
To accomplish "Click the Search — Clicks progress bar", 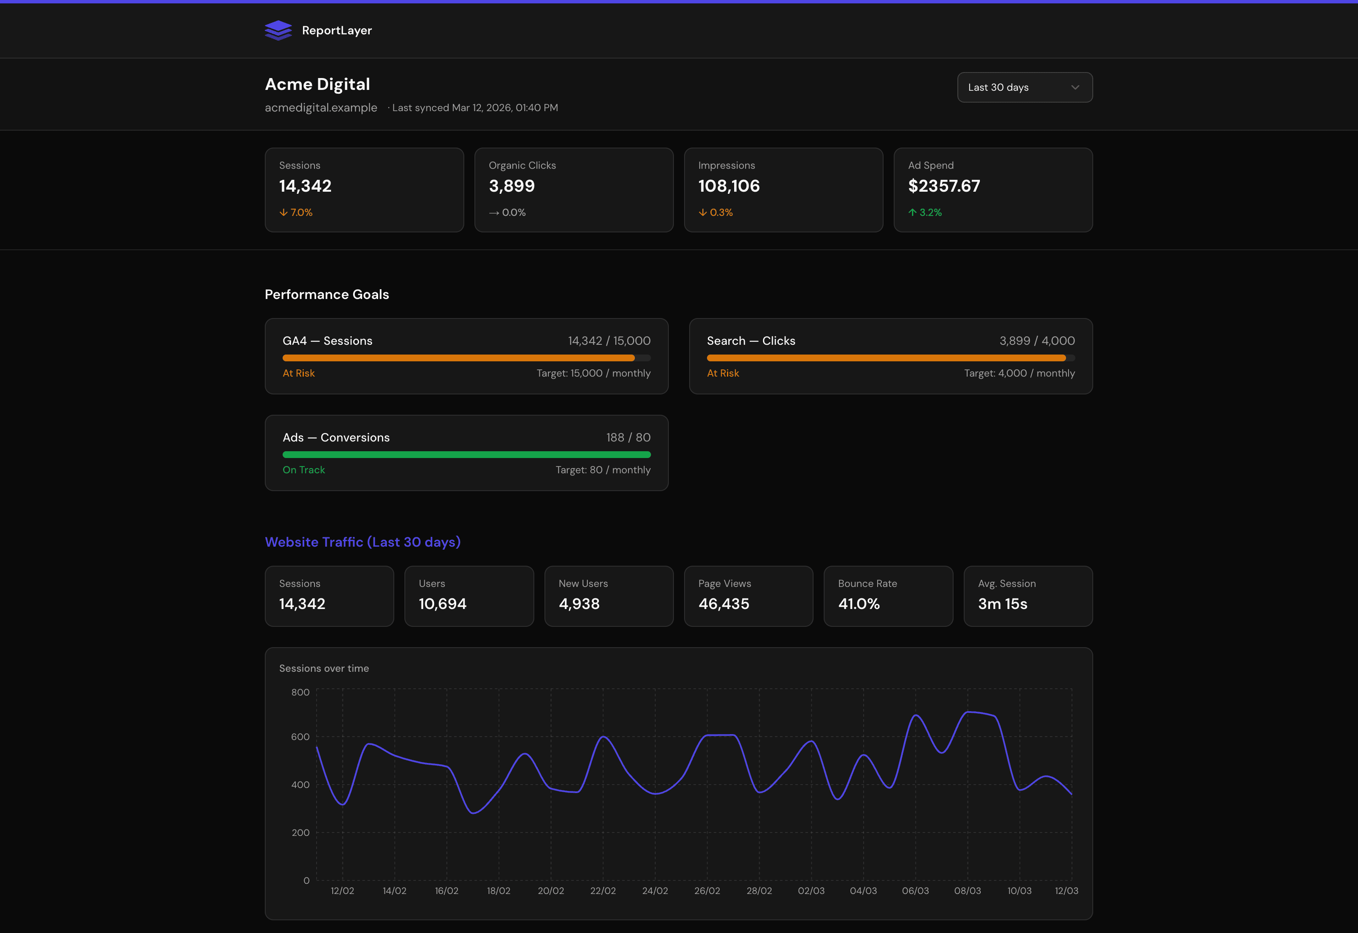I will (x=891, y=358).
